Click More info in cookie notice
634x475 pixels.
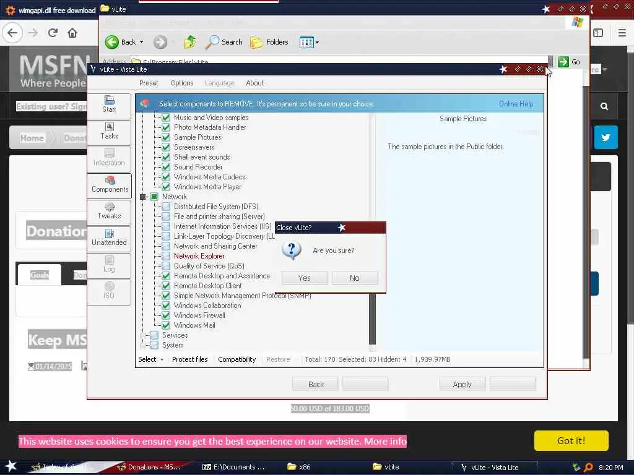click(x=385, y=442)
